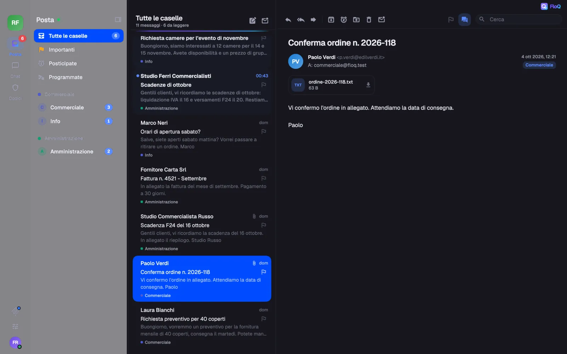Move message to folder icon

356,20
